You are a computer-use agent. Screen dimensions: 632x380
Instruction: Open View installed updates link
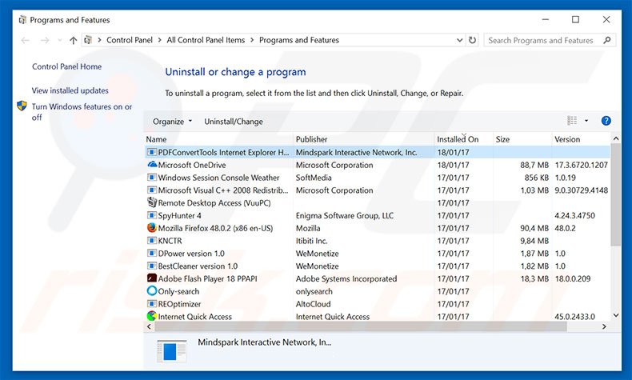point(70,90)
